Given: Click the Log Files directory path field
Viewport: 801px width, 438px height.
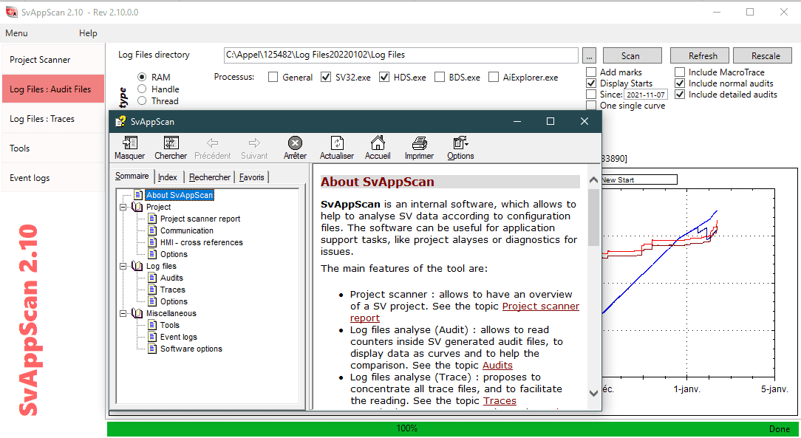Looking at the screenshot, I should pyautogui.click(x=401, y=55).
